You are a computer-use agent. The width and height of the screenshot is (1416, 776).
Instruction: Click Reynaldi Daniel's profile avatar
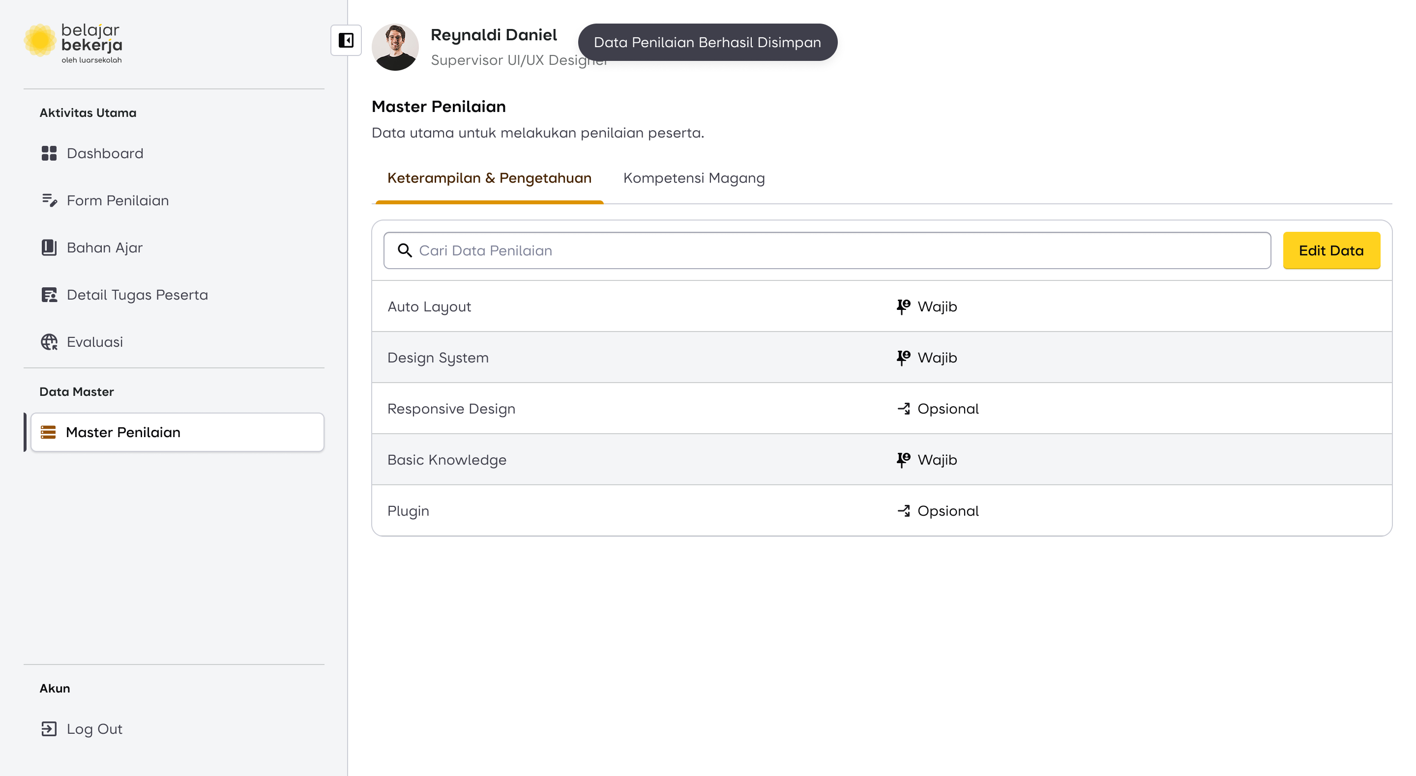pos(395,47)
